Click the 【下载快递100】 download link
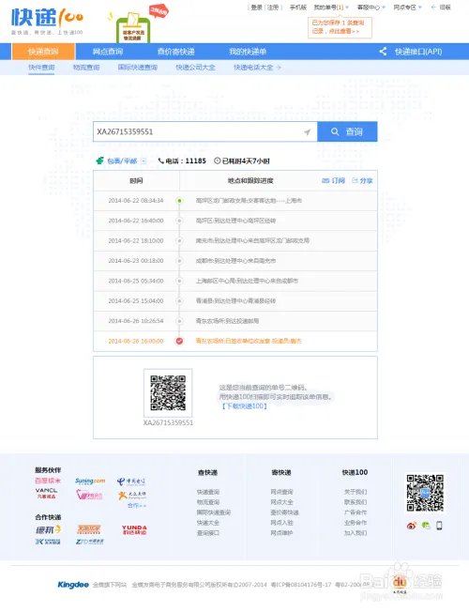 pyautogui.click(x=244, y=406)
